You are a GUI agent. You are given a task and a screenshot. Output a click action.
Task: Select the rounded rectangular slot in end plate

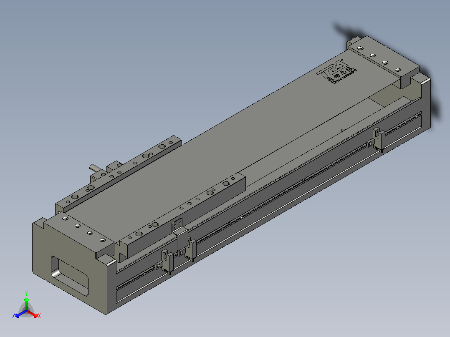click(69, 275)
